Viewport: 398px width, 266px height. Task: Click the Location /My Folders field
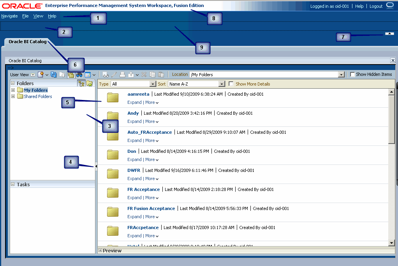click(x=264, y=75)
